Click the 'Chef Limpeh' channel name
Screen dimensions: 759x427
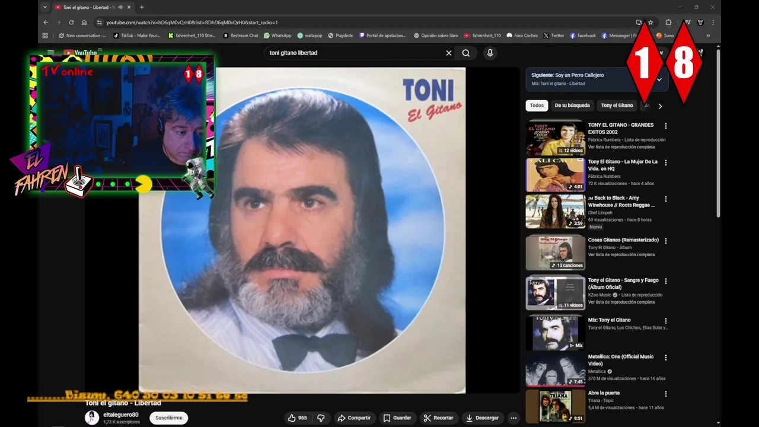point(600,212)
